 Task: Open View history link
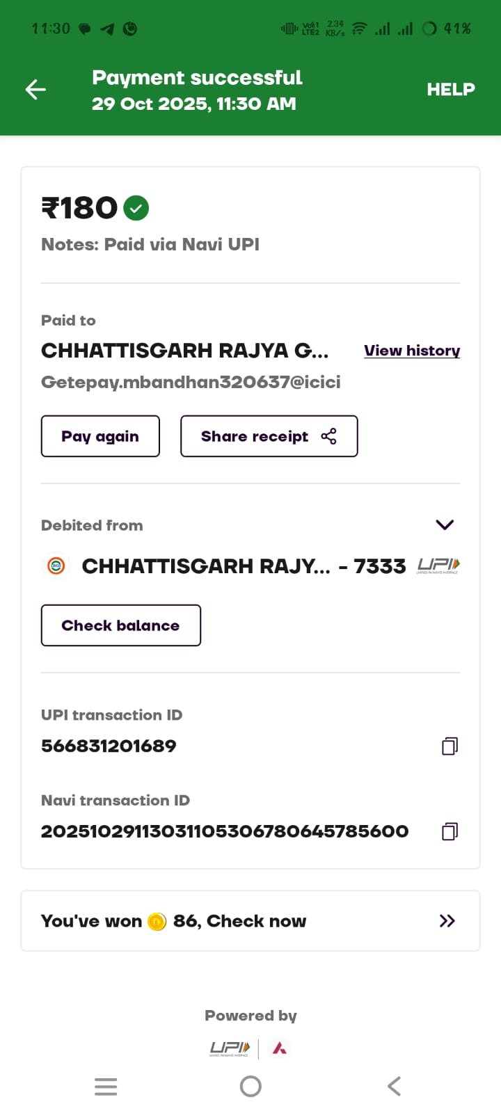[411, 351]
